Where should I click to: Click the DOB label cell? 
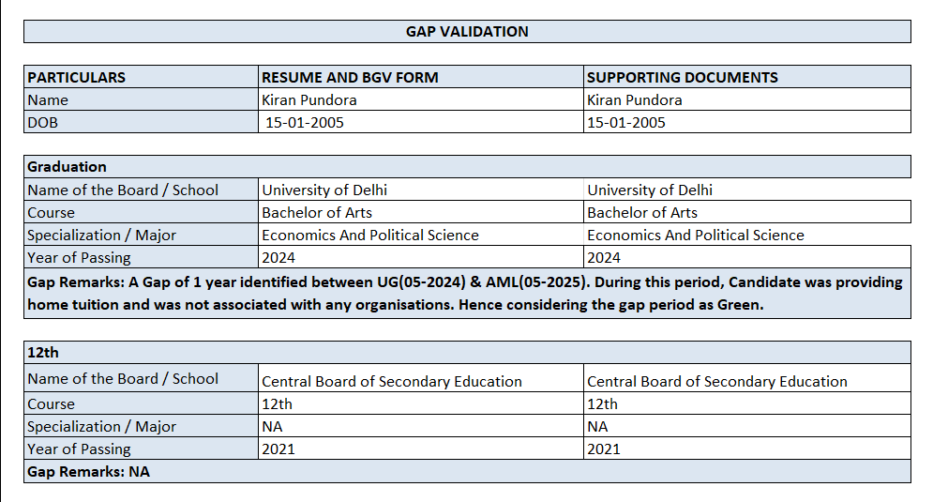tap(43, 122)
